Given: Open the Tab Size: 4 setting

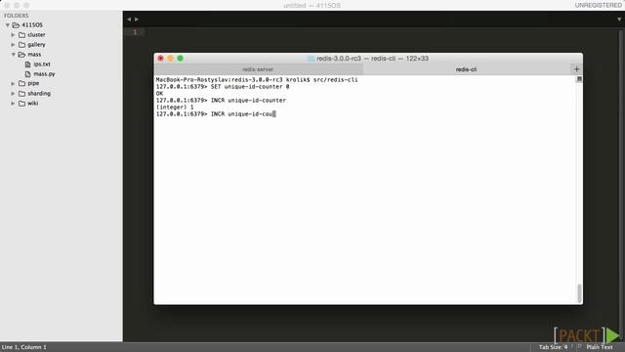Looking at the screenshot, I should 553,347.
